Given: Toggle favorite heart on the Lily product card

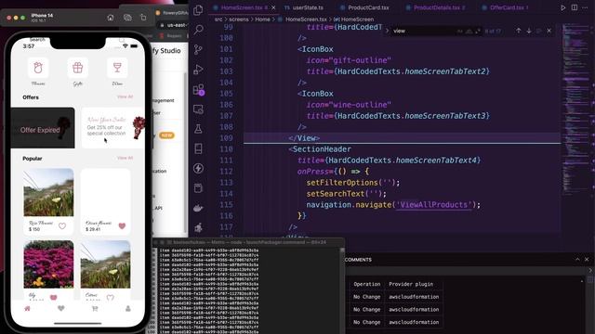Looking at the screenshot, I should pyautogui.click(x=54, y=298).
